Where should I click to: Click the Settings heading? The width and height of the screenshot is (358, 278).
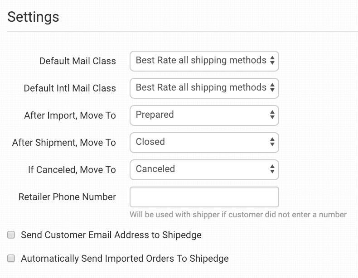coord(33,17)
